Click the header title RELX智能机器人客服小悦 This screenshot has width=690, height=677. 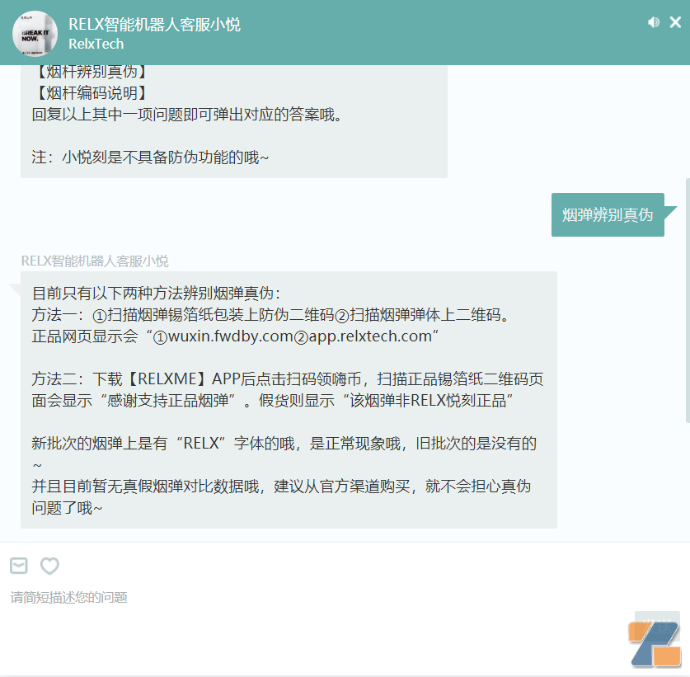(154, 25)
